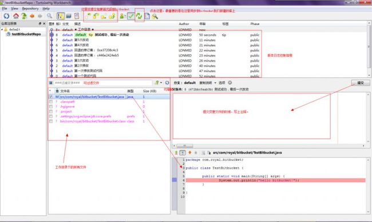Screen dimensions: 372x222
Task: Click the Commit button at top right
Action: (361, 83)
